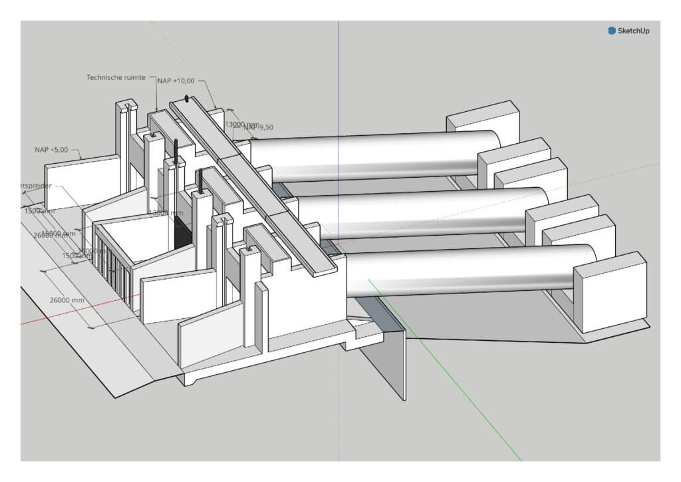Select the dark gate panel in the inlet

point(181,230)
